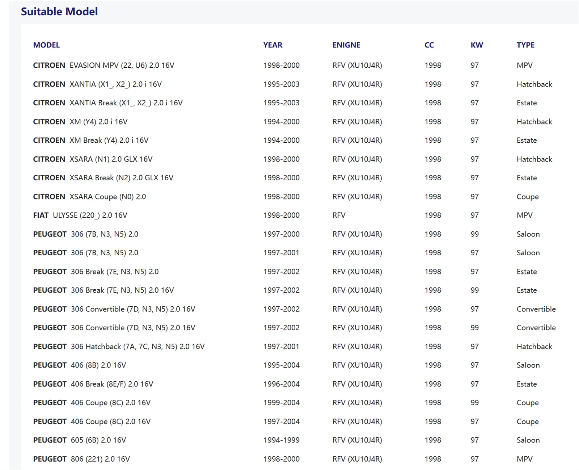579x470 pixels.
Task: Click year 1994-2000 in XM Break row
Action: pos(282,140)
